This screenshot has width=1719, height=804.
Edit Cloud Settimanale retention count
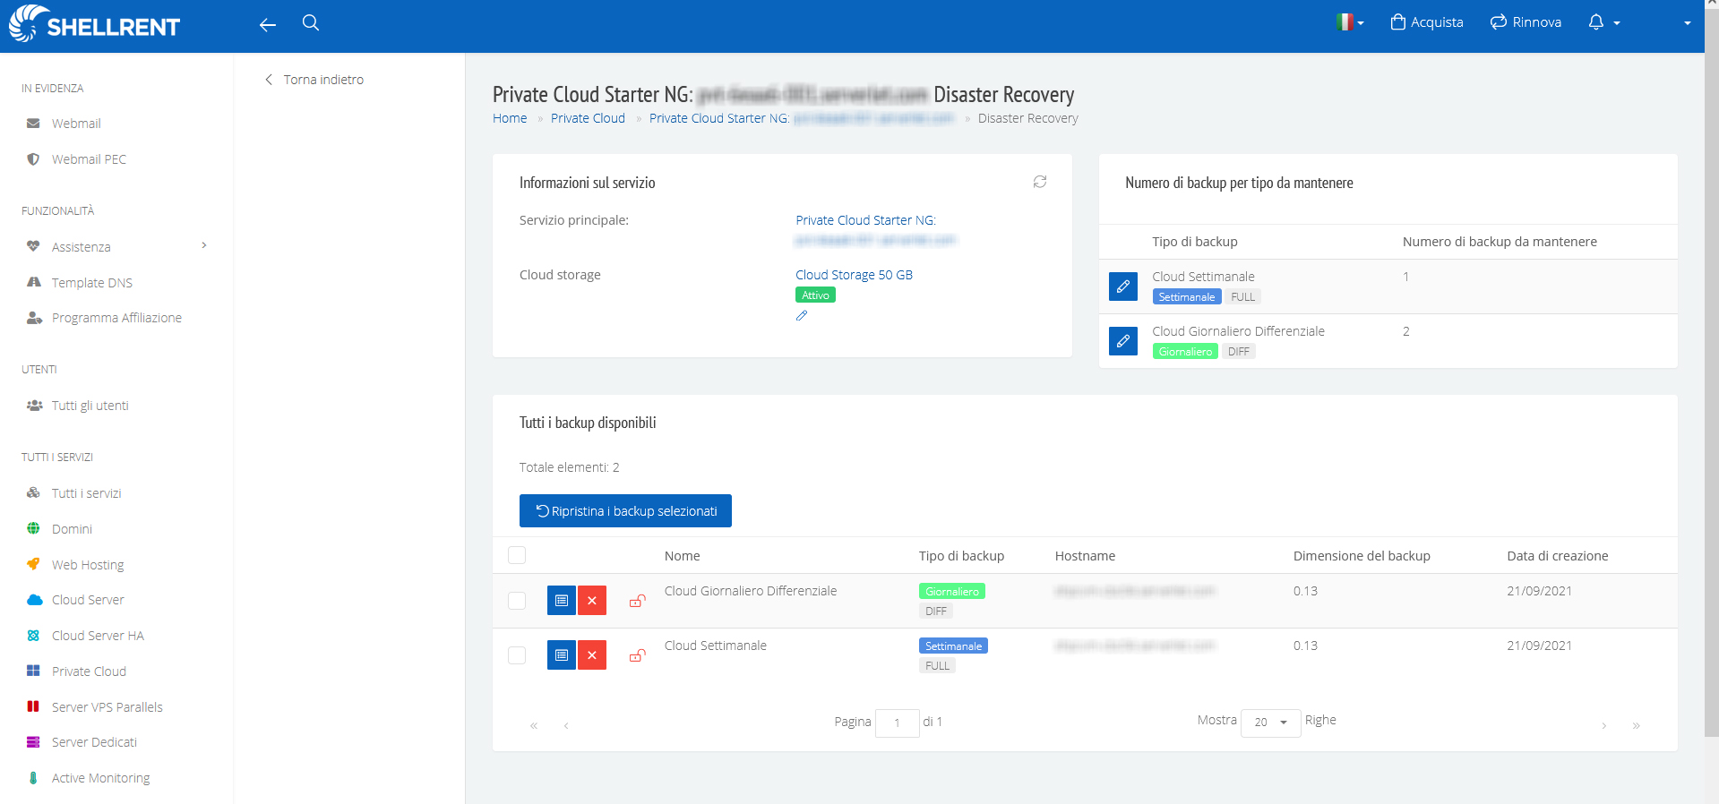tap(1123, 287)
